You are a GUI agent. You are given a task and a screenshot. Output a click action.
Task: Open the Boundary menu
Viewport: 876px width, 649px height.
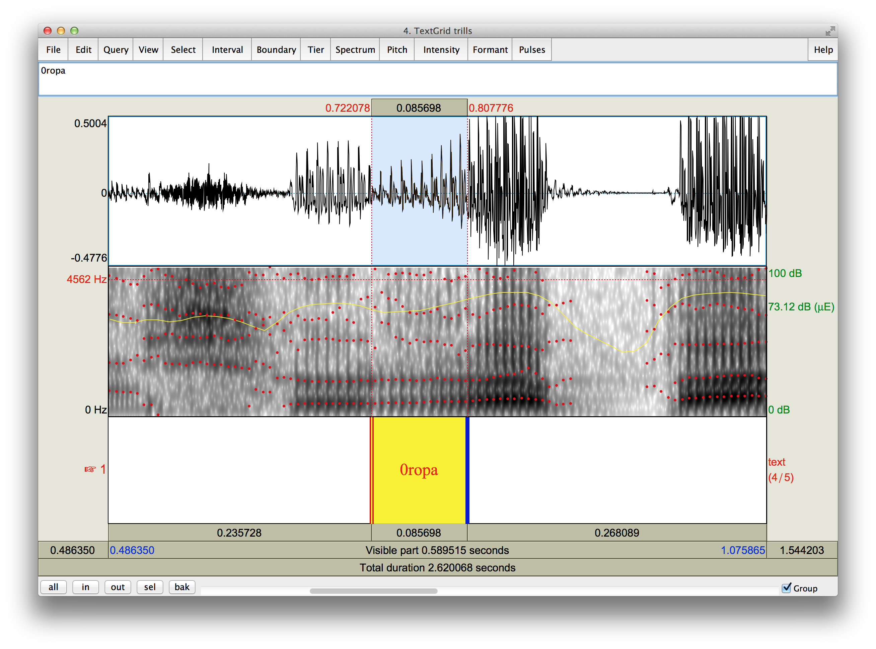pos(276,50)
